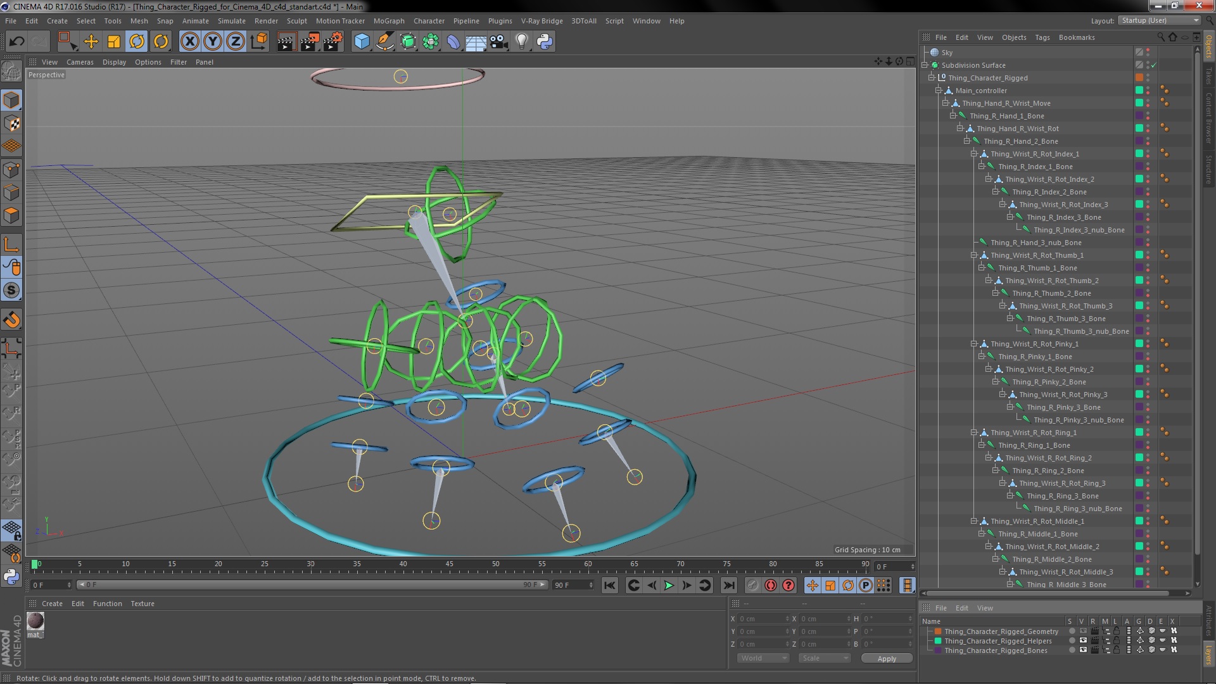Add a Light object
The height and width of the screenshot is (684, 1216).
521,42
